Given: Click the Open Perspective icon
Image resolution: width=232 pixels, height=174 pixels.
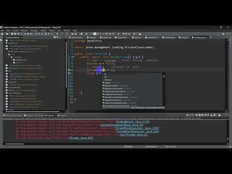Looking at the screenshot, I should point(224,34).
